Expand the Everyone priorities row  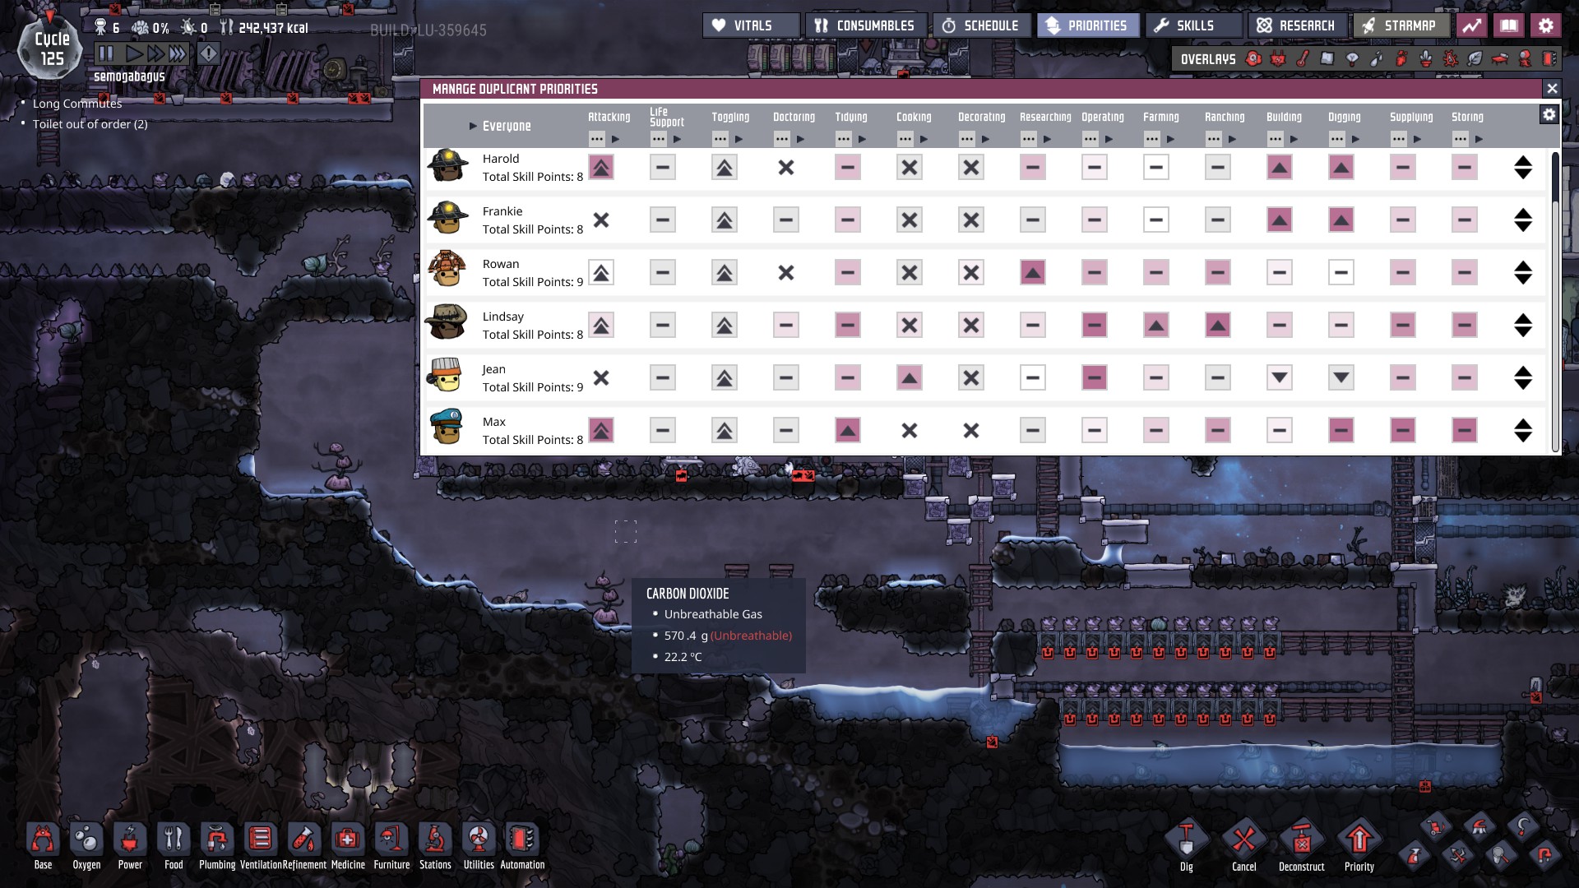click(473, 127)
